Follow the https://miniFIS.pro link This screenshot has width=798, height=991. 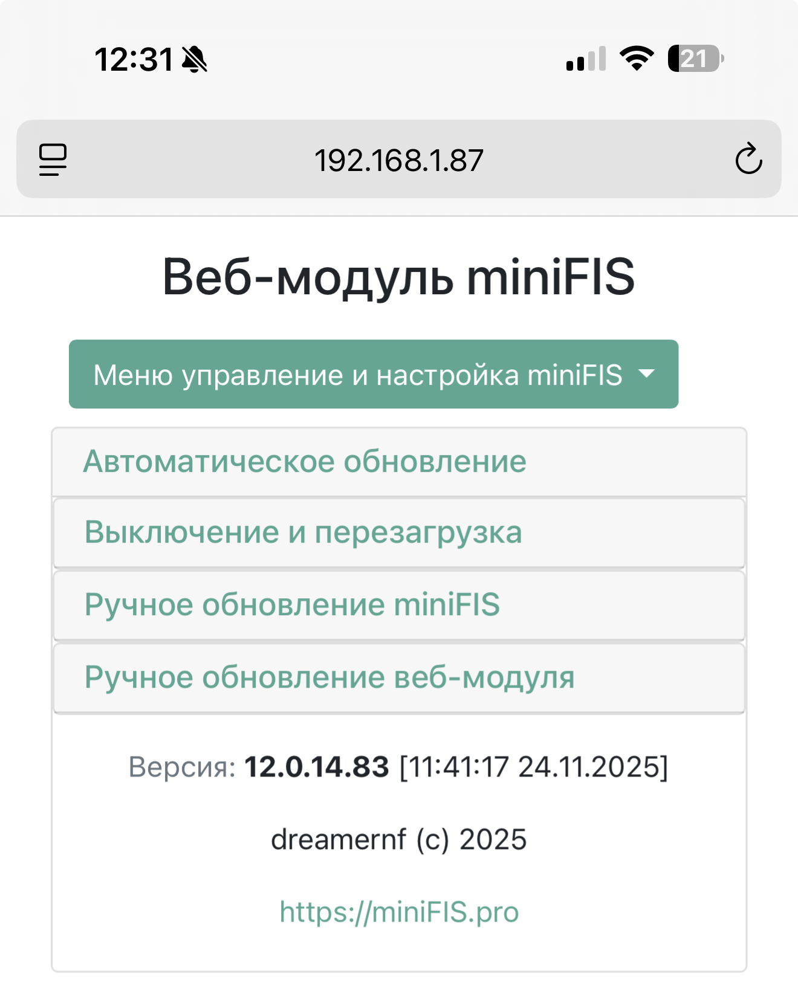[x=399, y=911]
